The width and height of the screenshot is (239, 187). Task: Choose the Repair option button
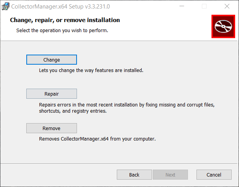(x=51, y=94)
